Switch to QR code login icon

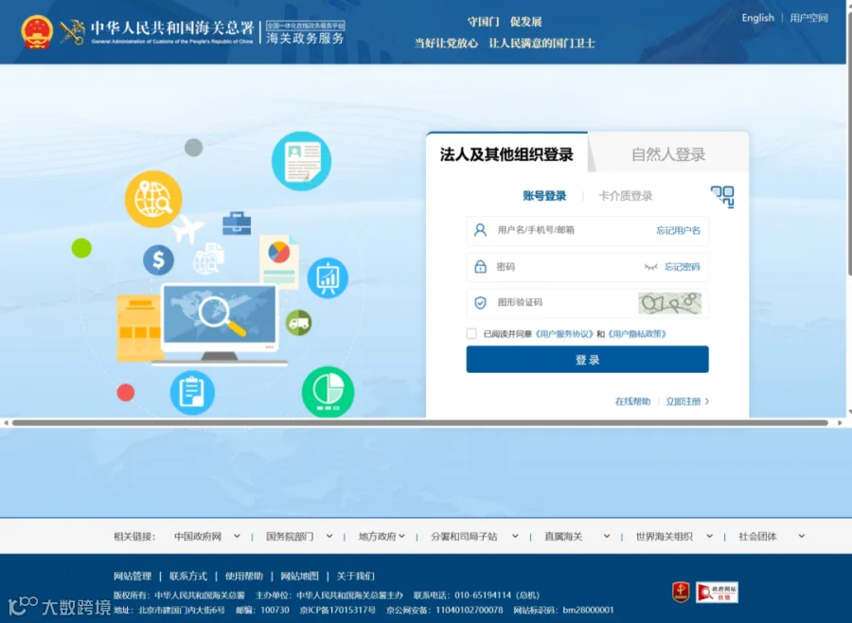[722, 197]
